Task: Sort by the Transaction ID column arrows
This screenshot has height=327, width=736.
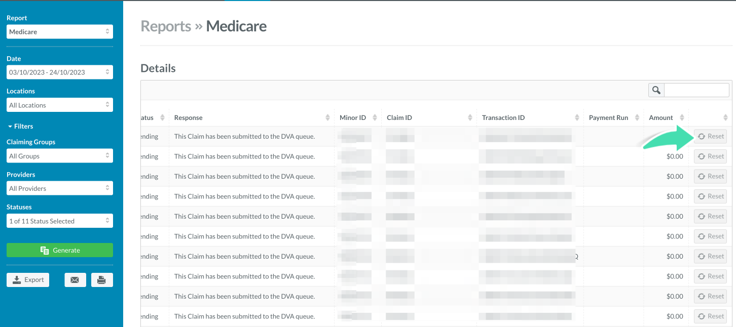Action: [x=577, y=117]
